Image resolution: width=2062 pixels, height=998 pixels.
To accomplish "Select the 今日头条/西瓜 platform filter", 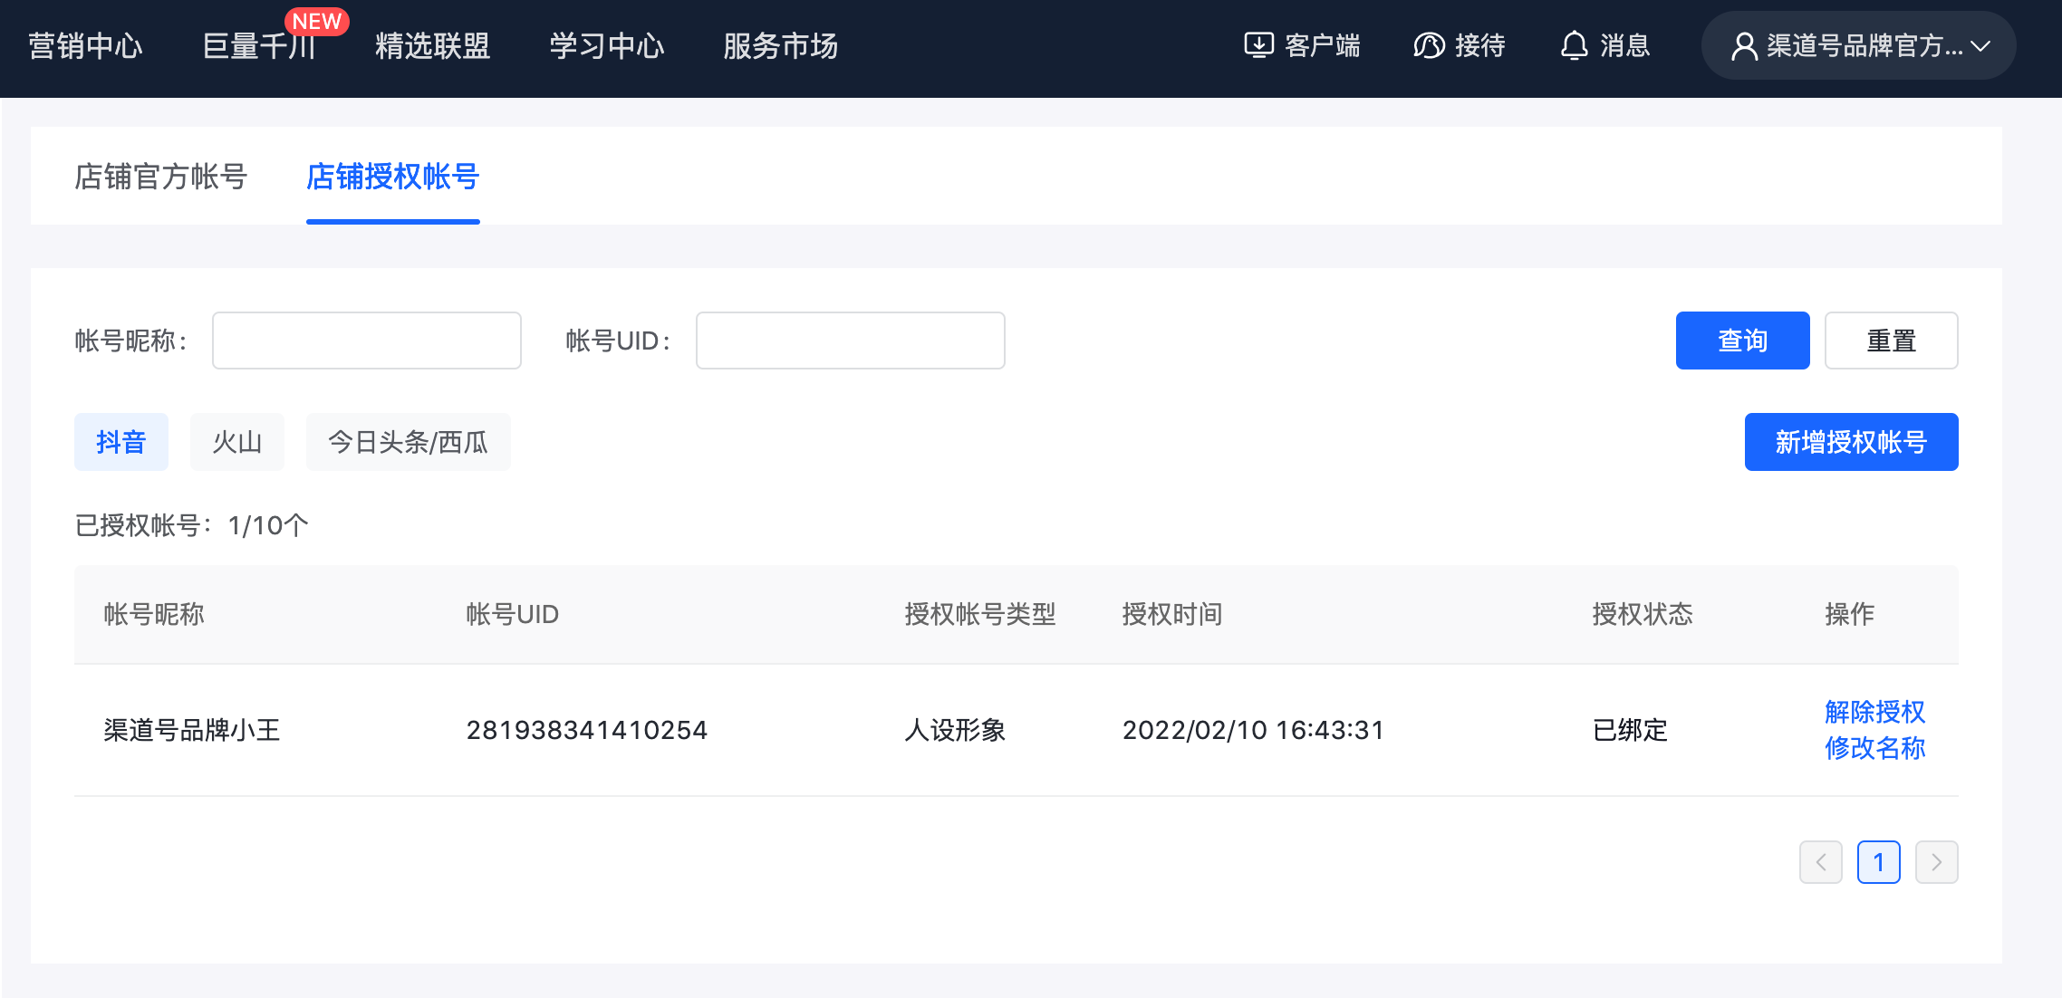I will (x=408, y=442).
